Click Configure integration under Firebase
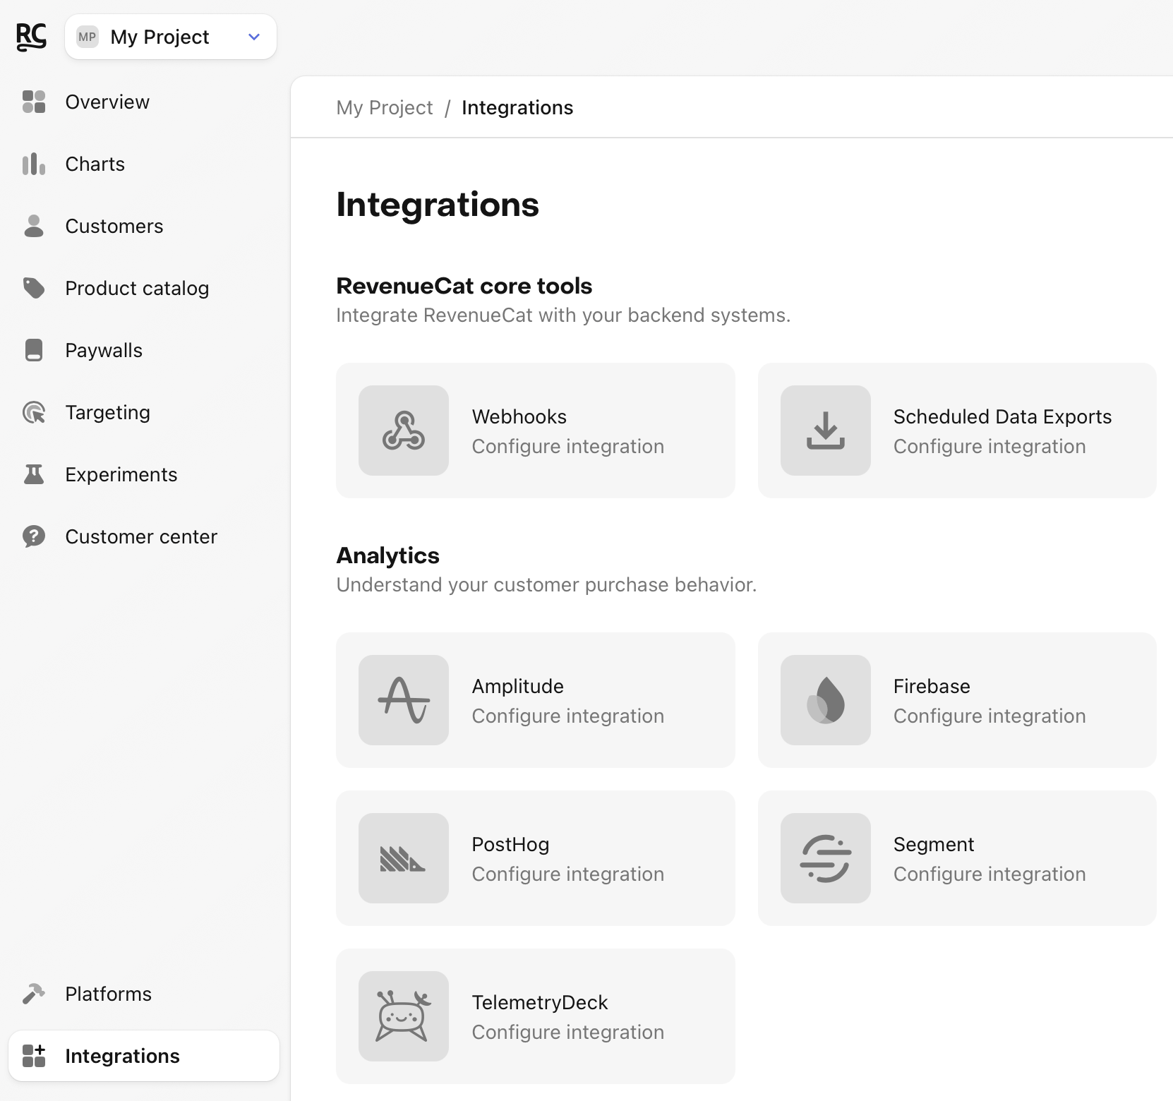The image size is (1173, 1101). (989, 716)
